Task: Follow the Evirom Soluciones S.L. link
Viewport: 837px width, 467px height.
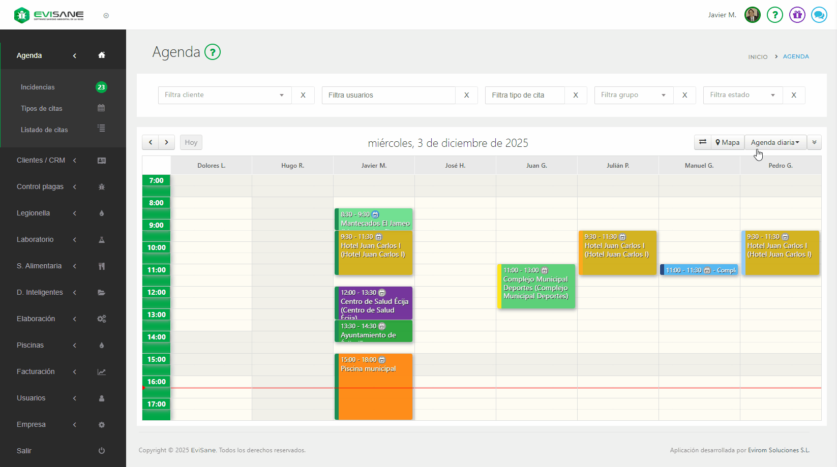Action: click(x=779, y=450)
